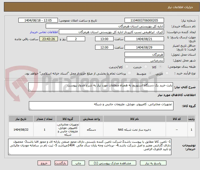This screenshot has height=170, width=200.
Task: Click the resize handle of گروه کالا textarea
Action: click(30, 109)
